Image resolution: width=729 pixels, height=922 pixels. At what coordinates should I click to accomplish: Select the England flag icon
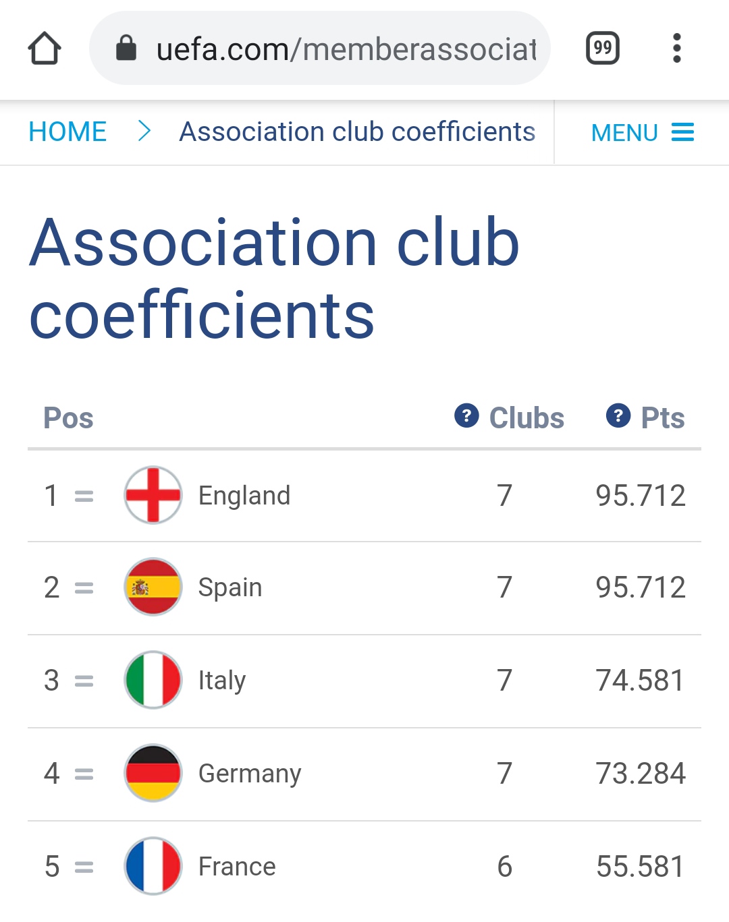pos(153,495)
